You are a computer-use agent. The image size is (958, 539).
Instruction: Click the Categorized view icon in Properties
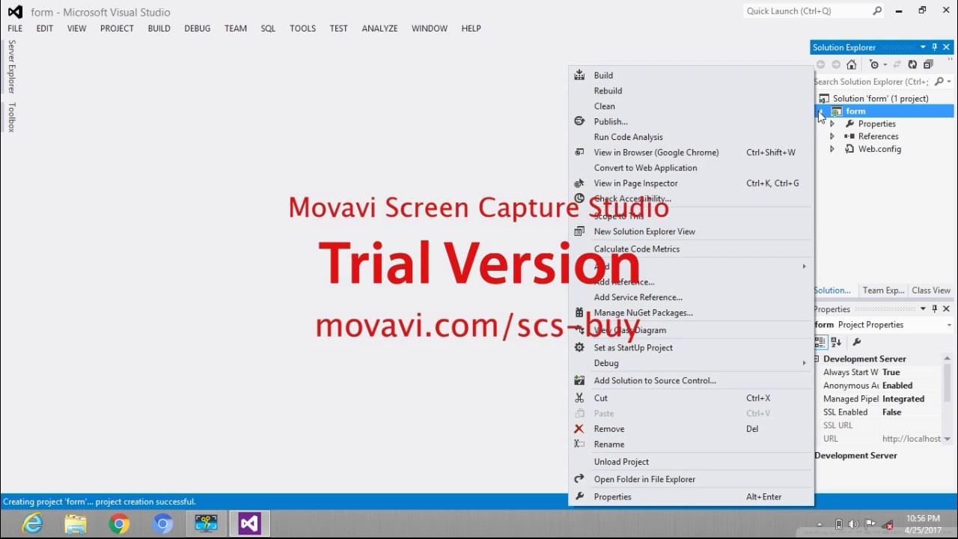click(x=820, y=342)
